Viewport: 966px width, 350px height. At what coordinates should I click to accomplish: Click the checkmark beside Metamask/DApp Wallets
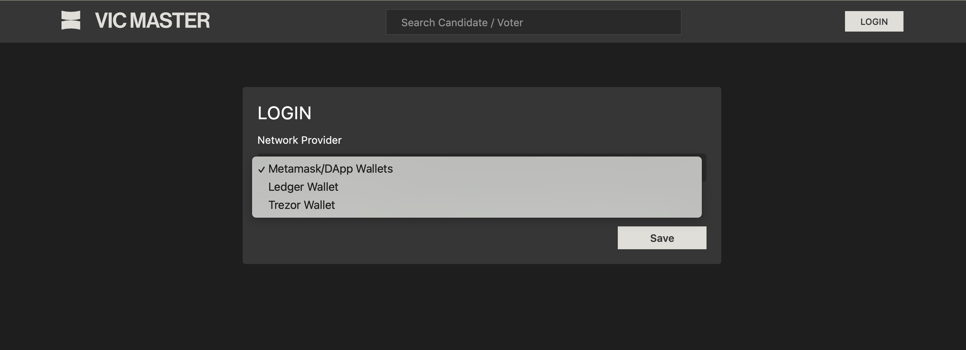pos(261,169)
